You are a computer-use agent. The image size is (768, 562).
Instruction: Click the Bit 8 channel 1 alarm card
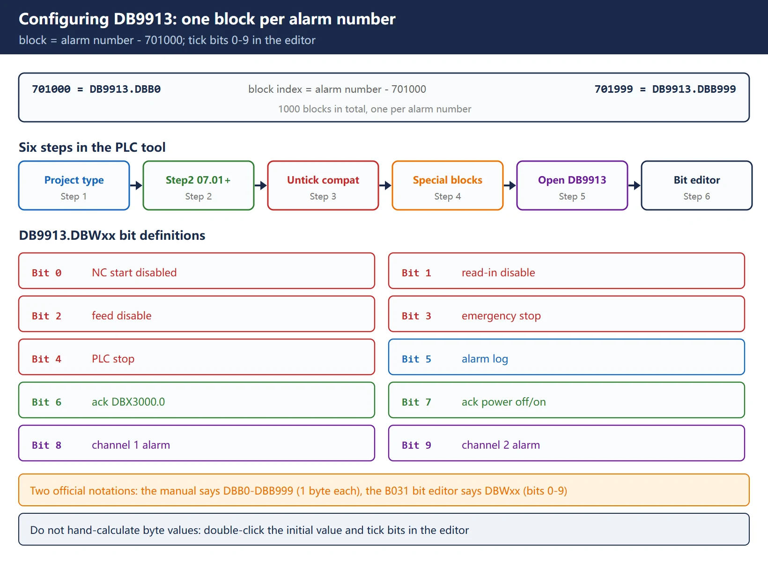[x=197, y=443]
